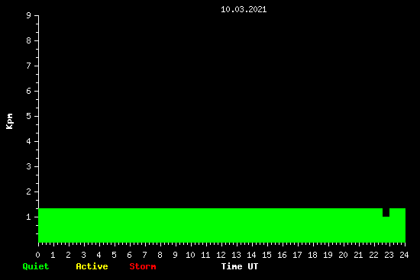This screenshot has width=420, height=280.
Task: Click the green Kp bar area
Action: 221,225
